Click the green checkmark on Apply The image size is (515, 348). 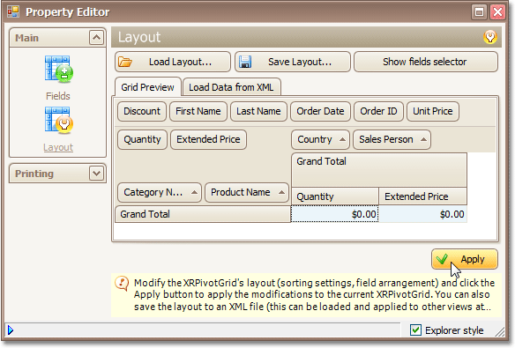442,259
